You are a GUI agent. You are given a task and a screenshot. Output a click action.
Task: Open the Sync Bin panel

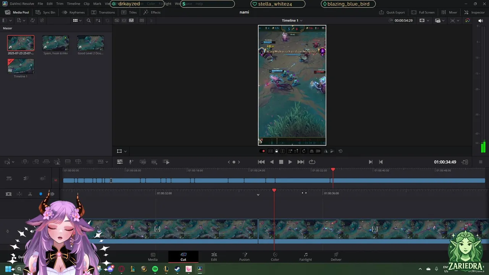click(x=45, y=12)
